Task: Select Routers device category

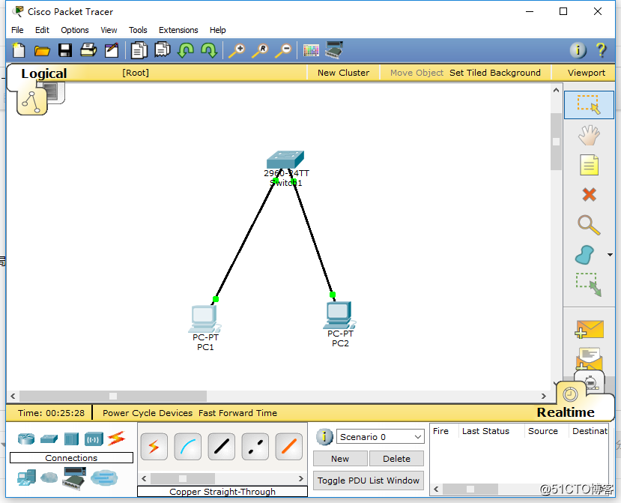Action: pos(26,439)
